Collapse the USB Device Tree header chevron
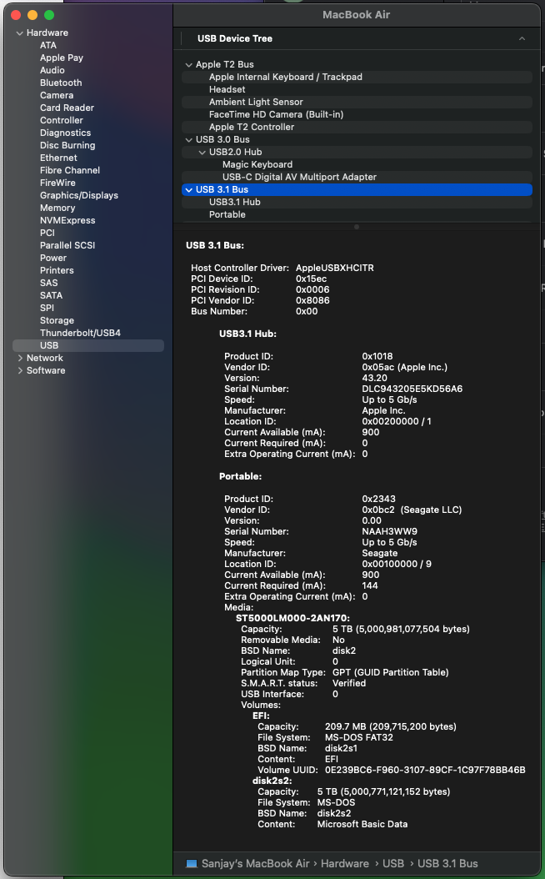 tap(522, 38)
